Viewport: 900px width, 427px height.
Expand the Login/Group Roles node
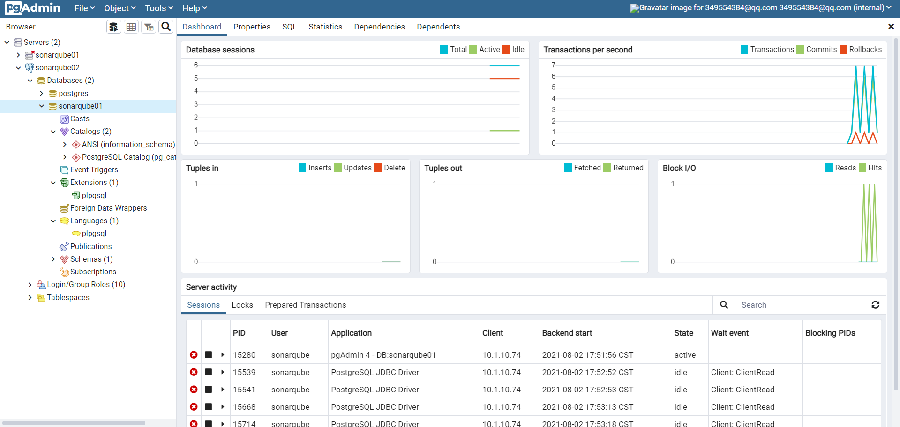tap(30, 285)
